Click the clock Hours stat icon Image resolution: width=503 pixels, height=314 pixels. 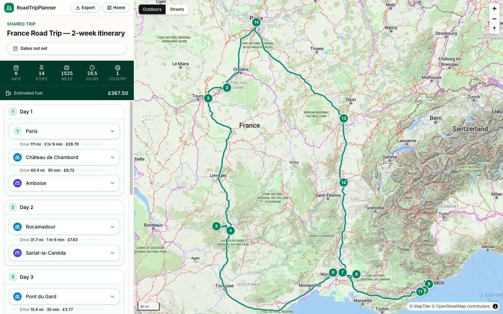(92, 67)
